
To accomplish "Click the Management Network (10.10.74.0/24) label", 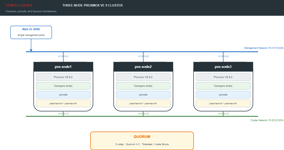I will pyautogui.click(x=264, y=48).
